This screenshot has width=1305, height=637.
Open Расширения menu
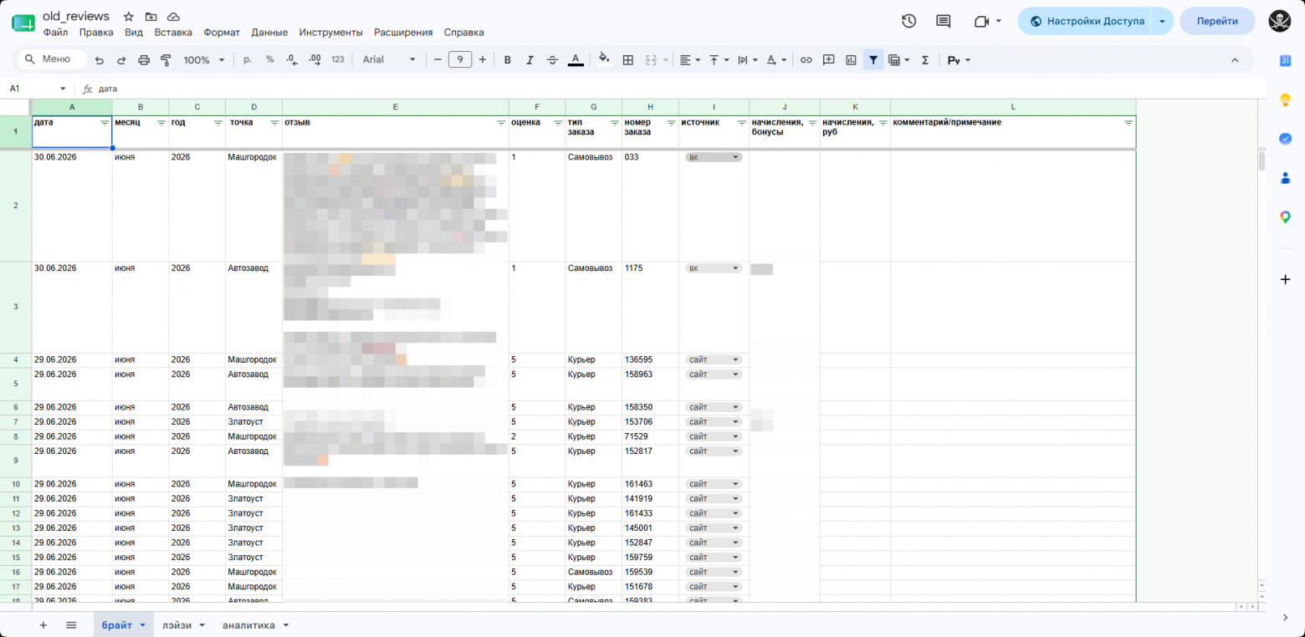click(x=403, y=33)
